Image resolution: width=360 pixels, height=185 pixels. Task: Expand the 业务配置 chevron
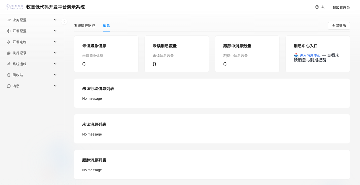coord(55,20)
